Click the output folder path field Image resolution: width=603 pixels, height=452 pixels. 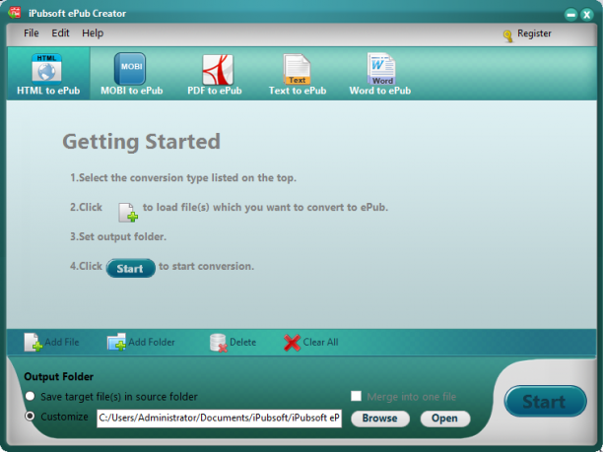coord(219,418)
